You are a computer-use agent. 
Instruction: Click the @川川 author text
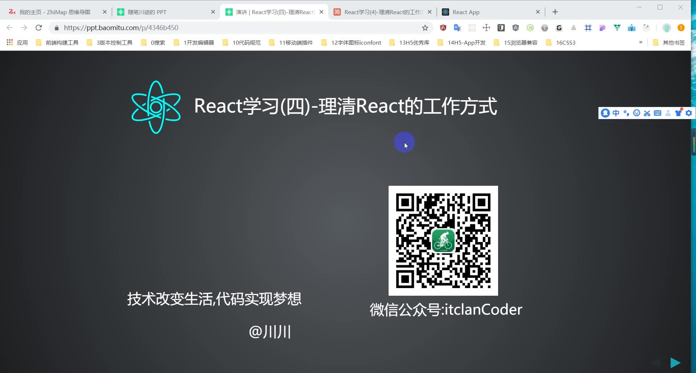point(270,332)
